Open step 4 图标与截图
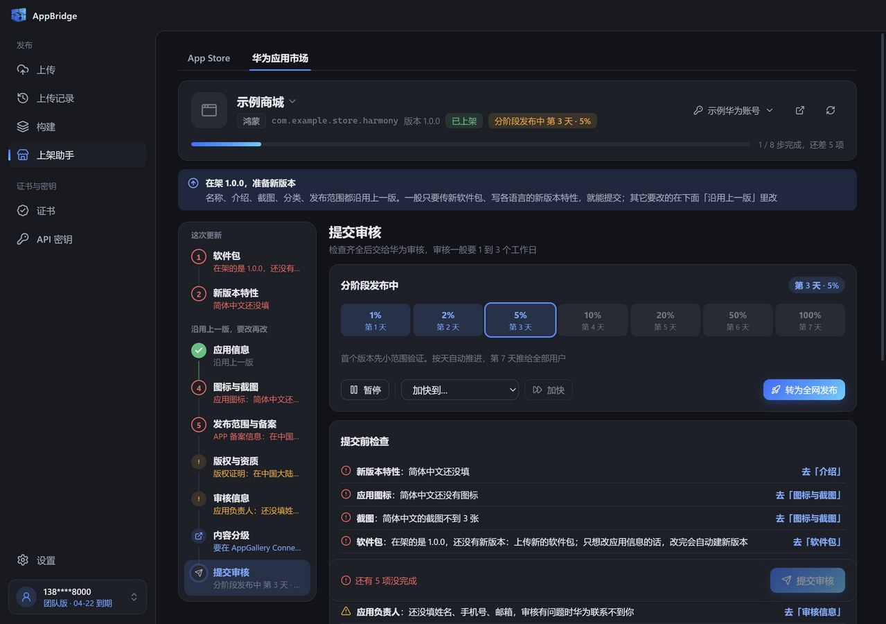 pyautogui.click(x=247, y=393)
